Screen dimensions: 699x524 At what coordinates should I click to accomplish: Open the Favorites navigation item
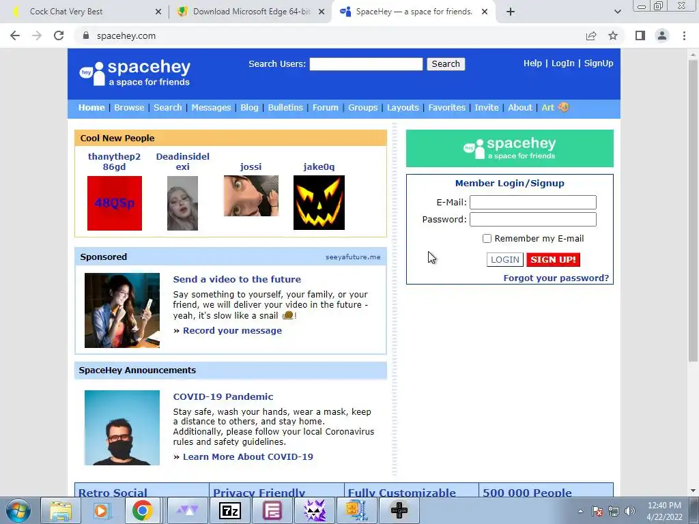(446, 107)
